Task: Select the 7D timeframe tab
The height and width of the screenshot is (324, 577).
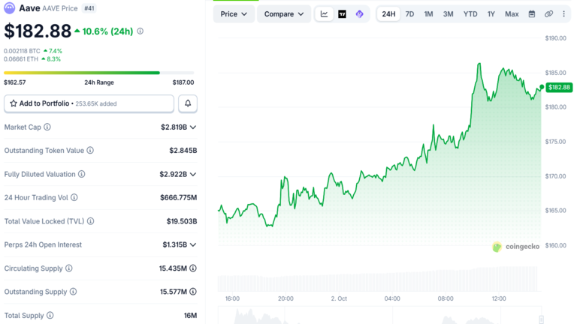Action: (409, 14)
